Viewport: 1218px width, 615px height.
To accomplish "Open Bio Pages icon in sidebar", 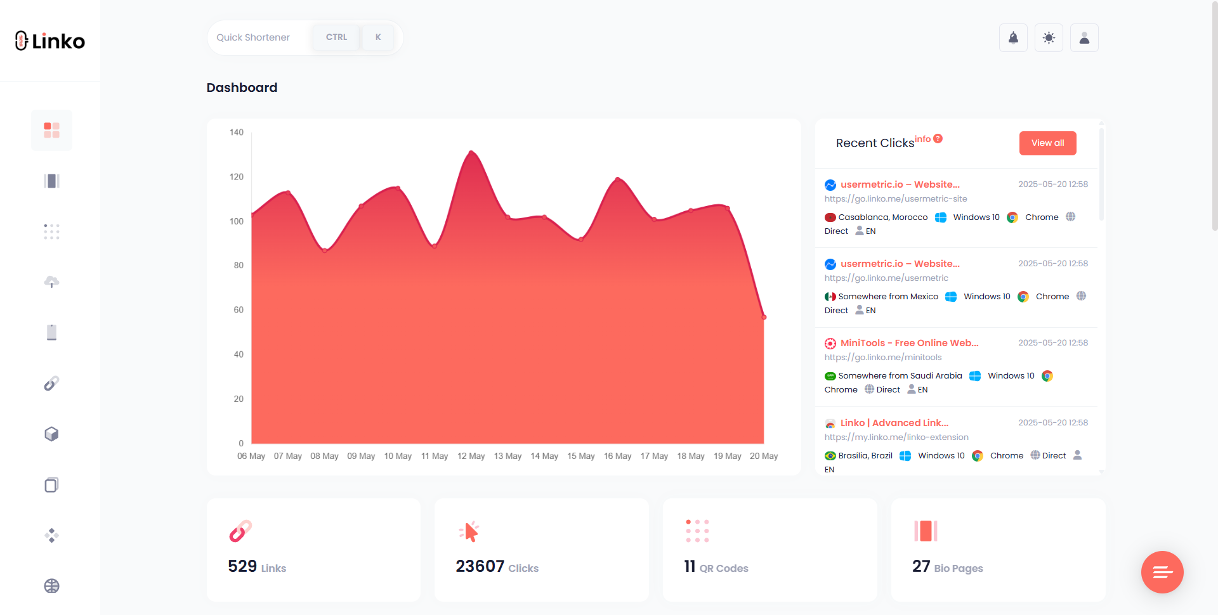I will tap(51, 181).
